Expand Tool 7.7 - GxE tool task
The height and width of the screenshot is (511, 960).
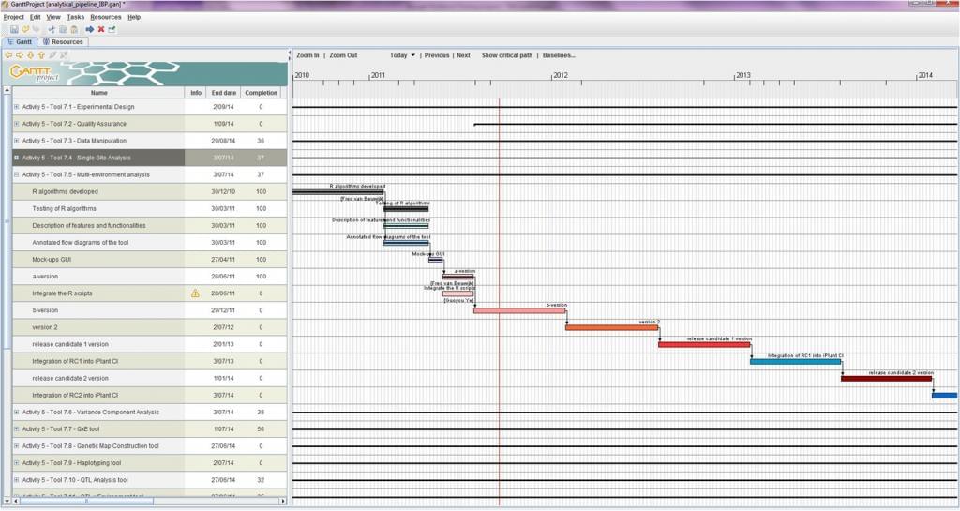(17, 429)
